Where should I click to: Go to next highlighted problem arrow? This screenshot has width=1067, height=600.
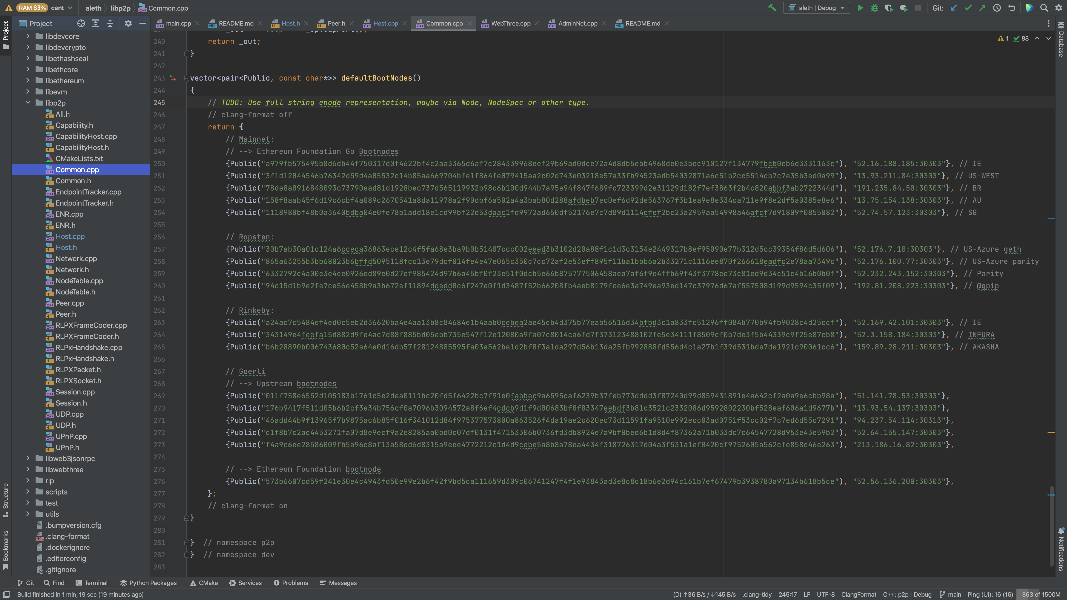click(x=1049, y=39)
